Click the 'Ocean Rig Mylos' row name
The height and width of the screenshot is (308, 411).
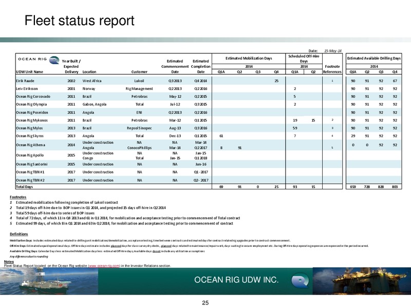[x=29, y=128]
